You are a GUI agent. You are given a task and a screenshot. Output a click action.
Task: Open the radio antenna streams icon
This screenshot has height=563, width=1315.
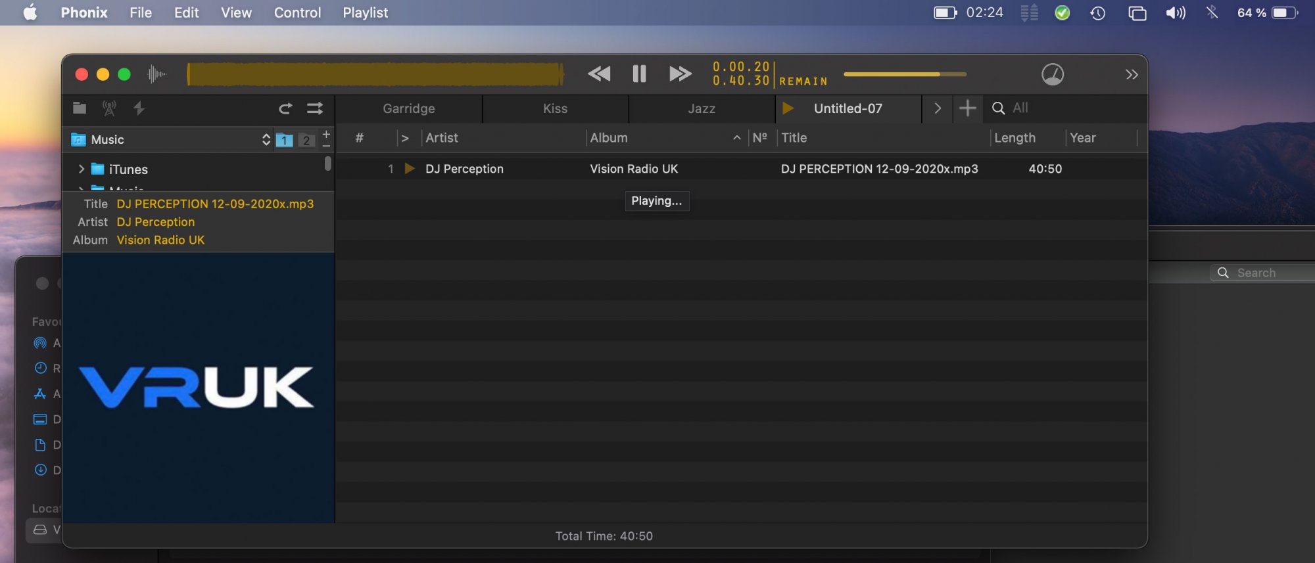tap(109, 108)
